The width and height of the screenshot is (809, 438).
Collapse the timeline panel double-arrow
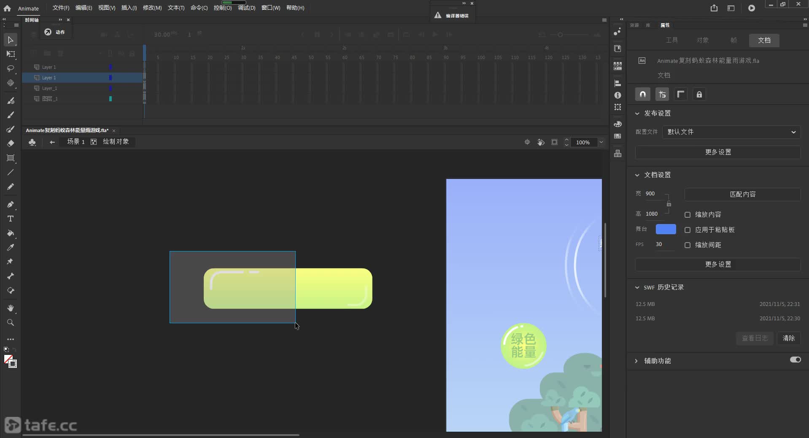point(60,20)
